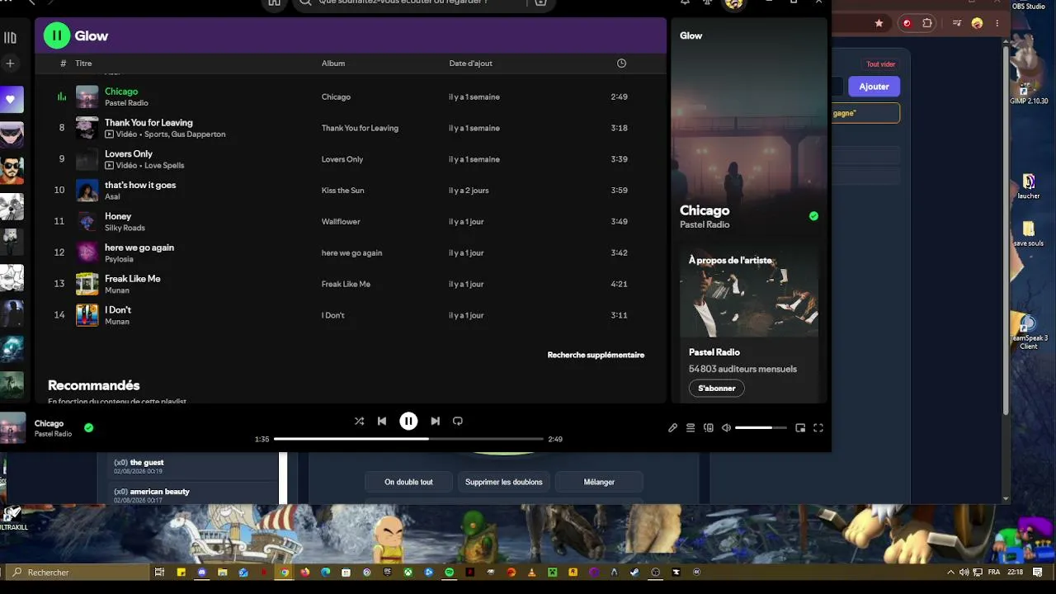Viewport: 1056px width, 594px height.
Task: Pause playback in the bottom player bar
Action: 408,421
